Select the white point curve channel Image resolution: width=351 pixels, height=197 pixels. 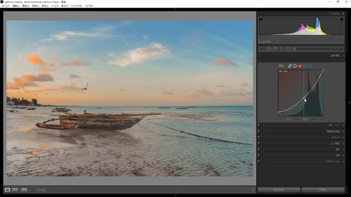[295, 66]
